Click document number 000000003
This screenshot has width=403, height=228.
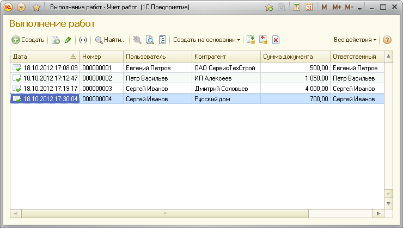97,89
